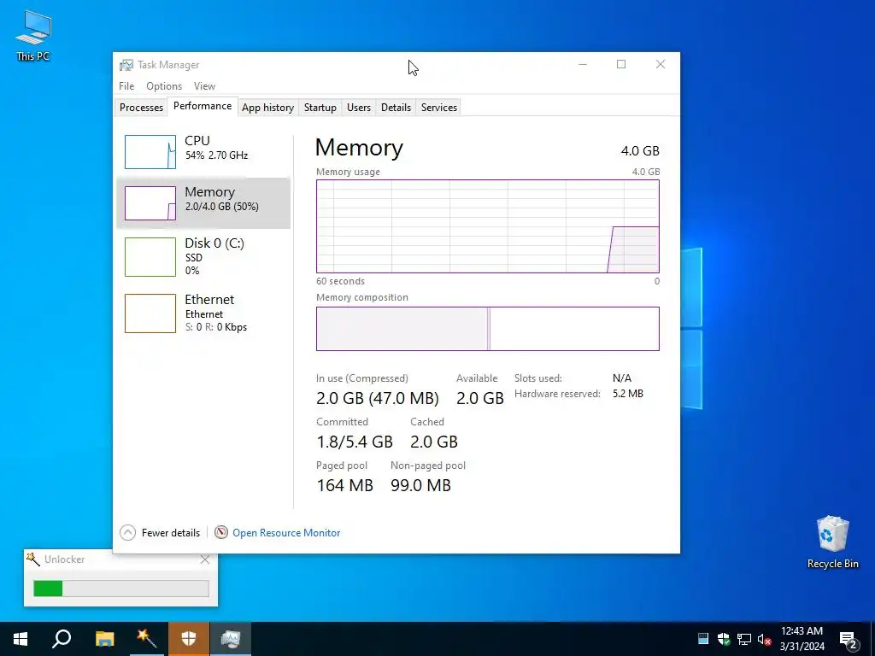Open the notification Action Center icon
This screenshot has width=875, height=656.
849,639
